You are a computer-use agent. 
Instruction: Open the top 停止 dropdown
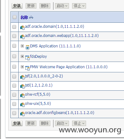tap(79, 6)
